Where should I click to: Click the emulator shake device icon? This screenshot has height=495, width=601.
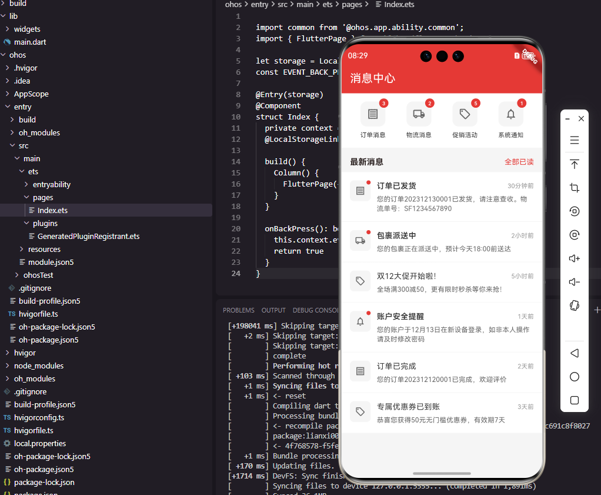click(x=574, y=305)
